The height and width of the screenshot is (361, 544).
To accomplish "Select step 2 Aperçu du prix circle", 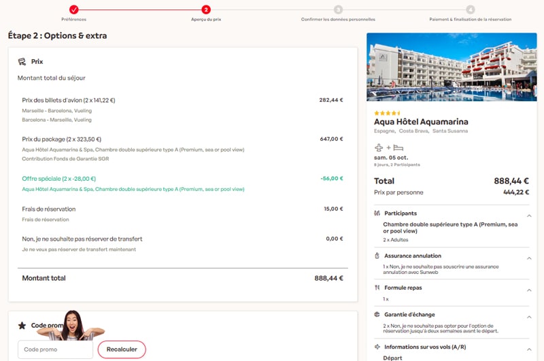I will [206, 10].
